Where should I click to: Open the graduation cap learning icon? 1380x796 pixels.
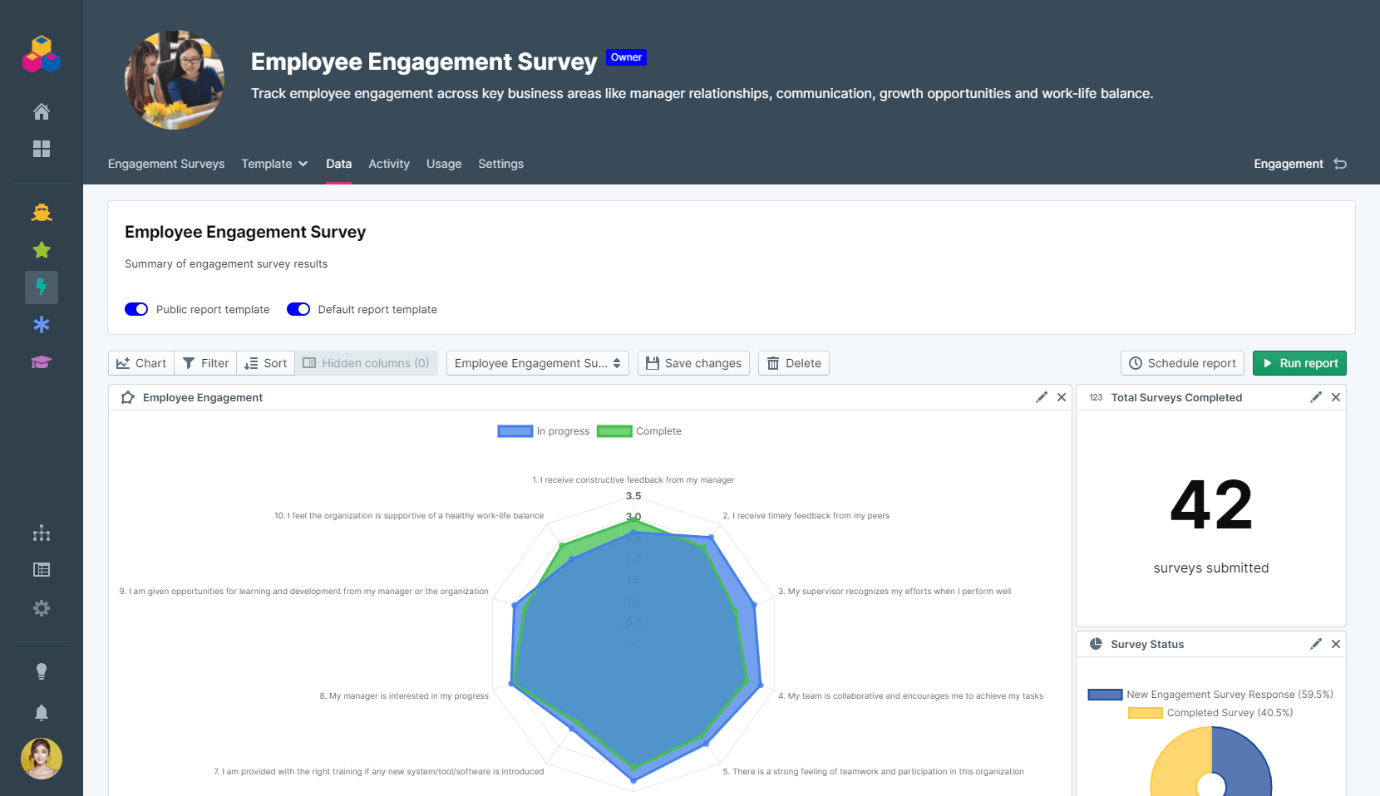42,362
